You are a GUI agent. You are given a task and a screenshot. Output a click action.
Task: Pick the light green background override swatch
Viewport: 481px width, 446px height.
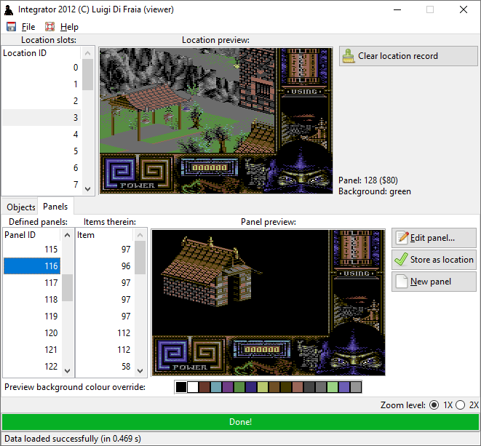tap(333, 387)
